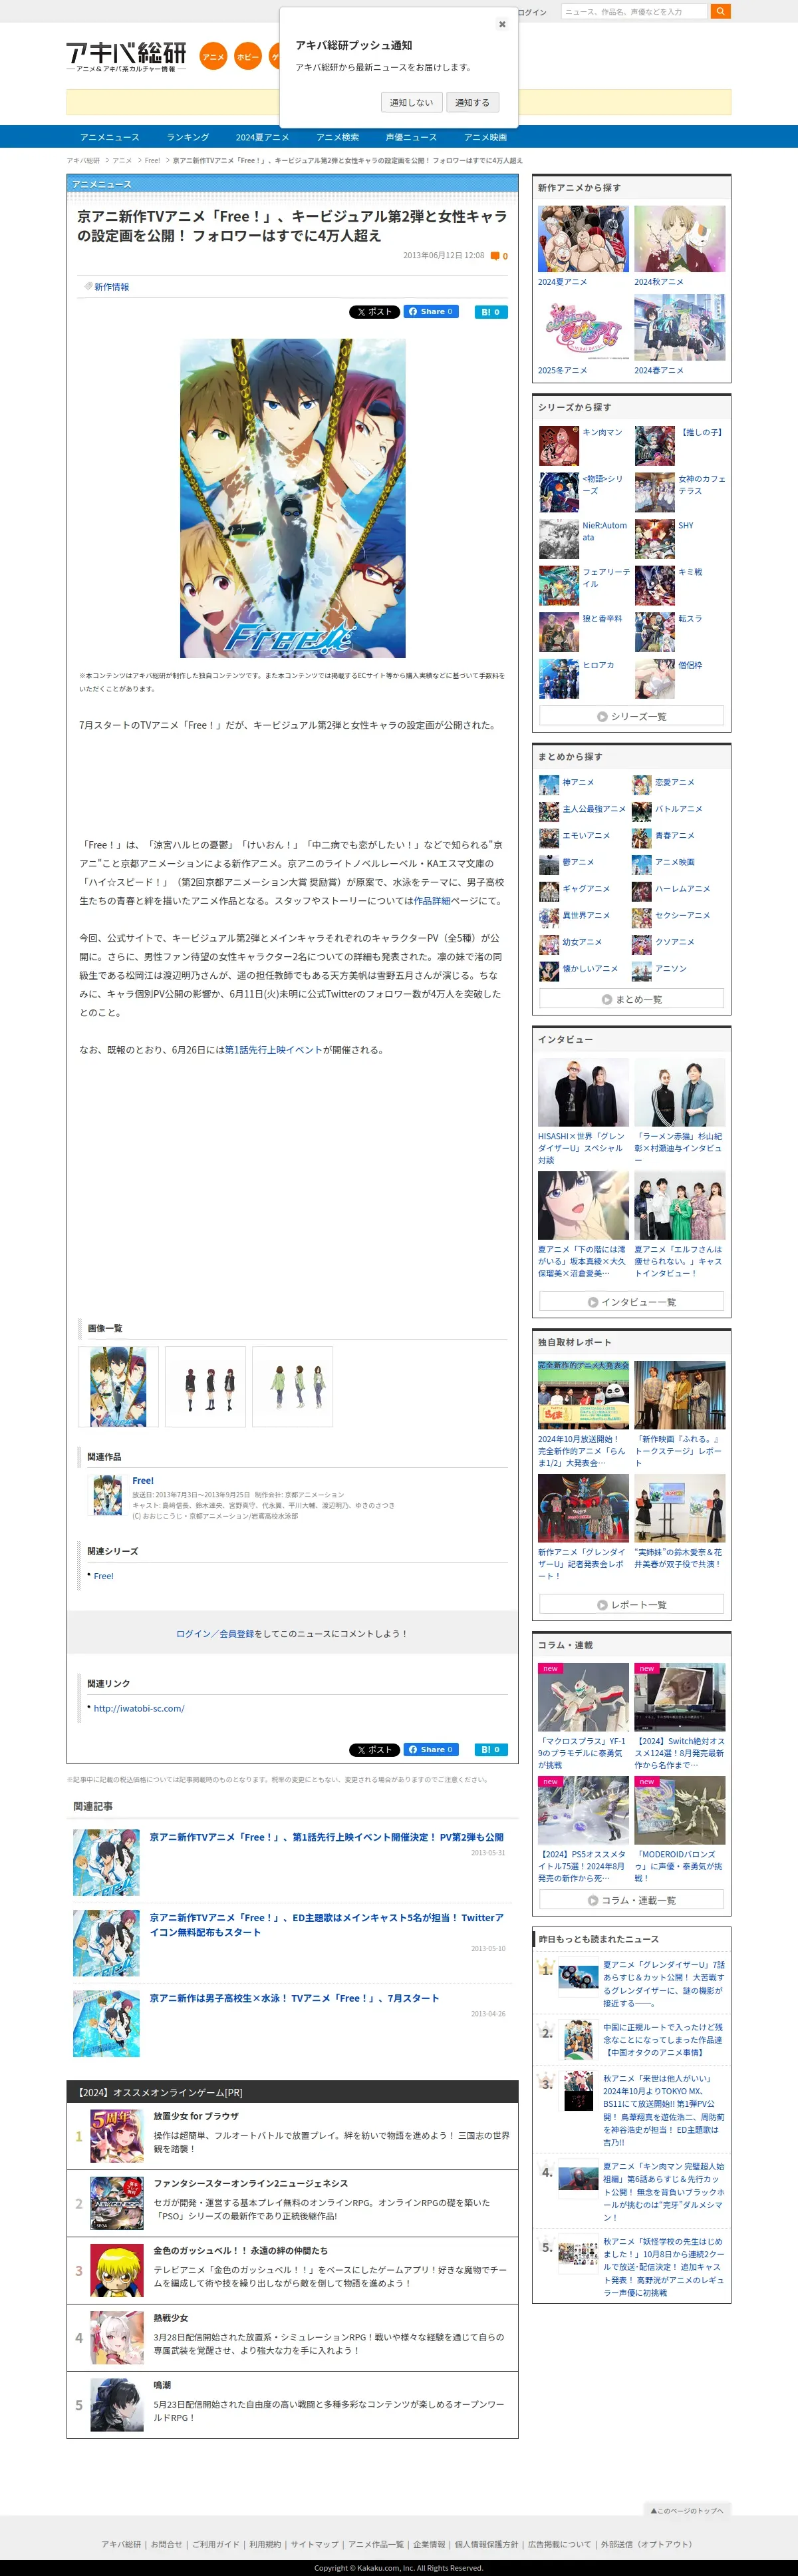The width and height of the screenshot is (798, 2576).
Task: Expand シリーズ一覧 list button
Action: pyautogui.click(x=631, y=716)
